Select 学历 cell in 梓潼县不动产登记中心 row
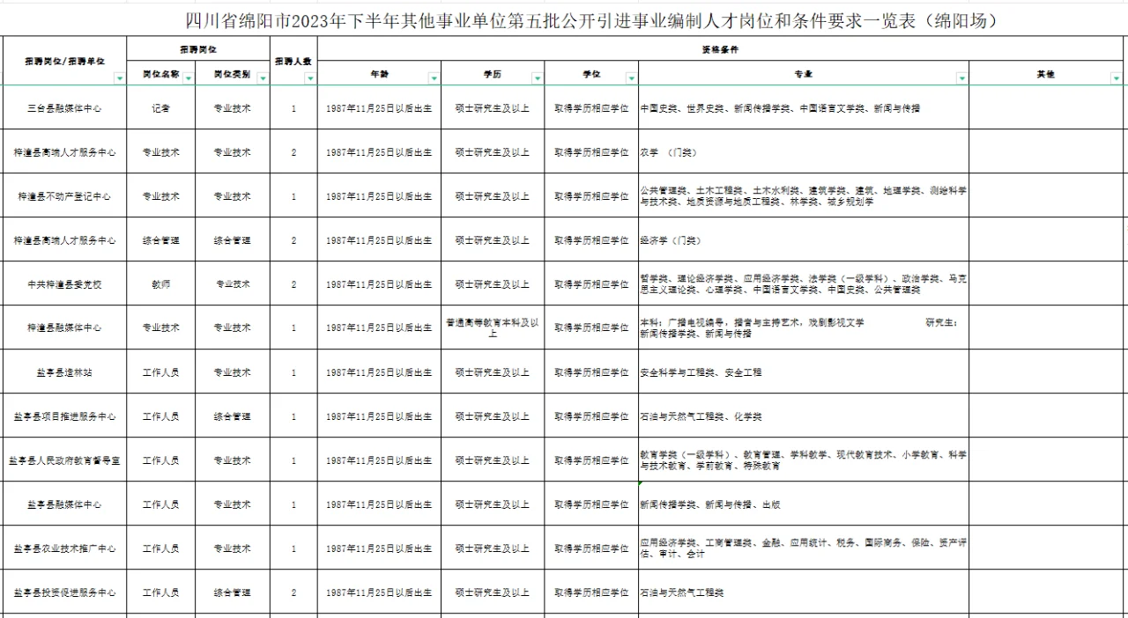The width and height of the screenshot is (1128, 618). coord(493,196)
